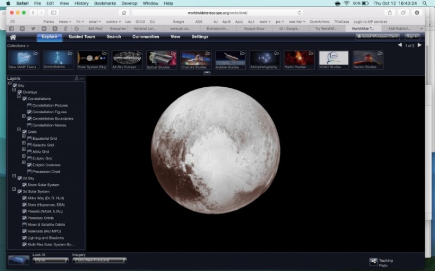This screenshot has height=271, width=435.
Task: Expand the Galactic Grid node
Action: [24, 143]
